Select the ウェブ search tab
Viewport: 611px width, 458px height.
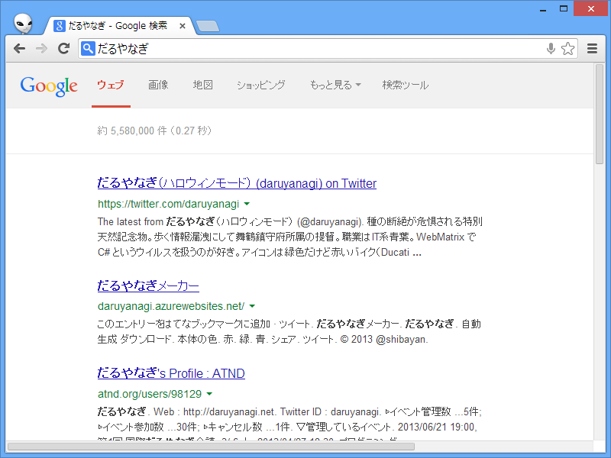pyautogui.click(x=111, y=85)
